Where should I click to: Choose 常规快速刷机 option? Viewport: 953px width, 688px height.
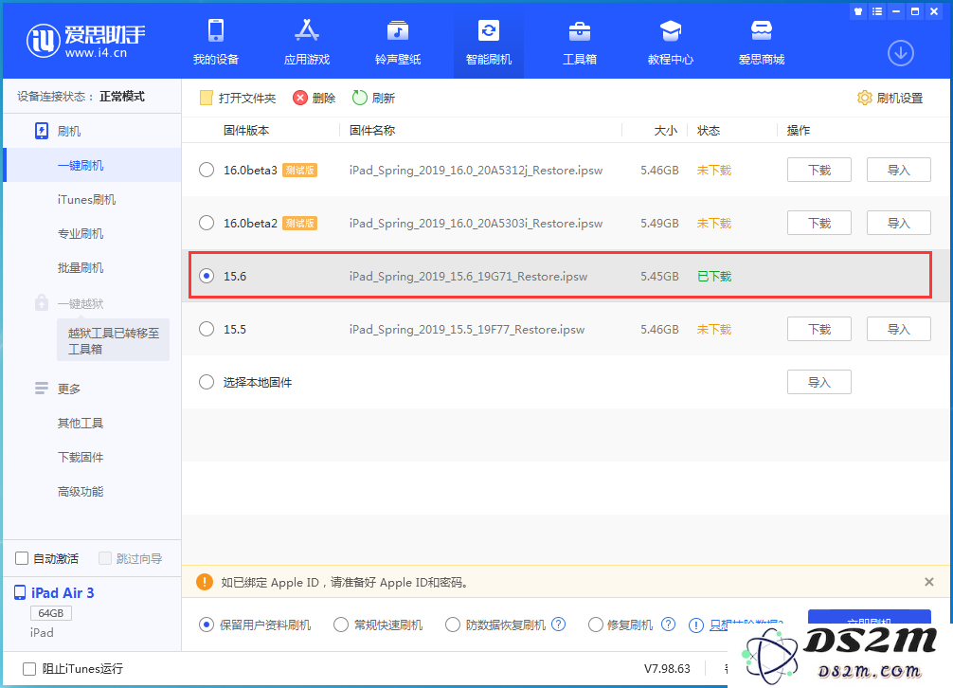pos(341,625)
